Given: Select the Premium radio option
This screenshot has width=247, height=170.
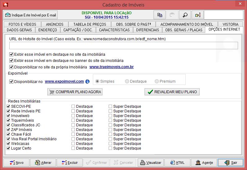Looking at the screenshot, I should [157, 81].
